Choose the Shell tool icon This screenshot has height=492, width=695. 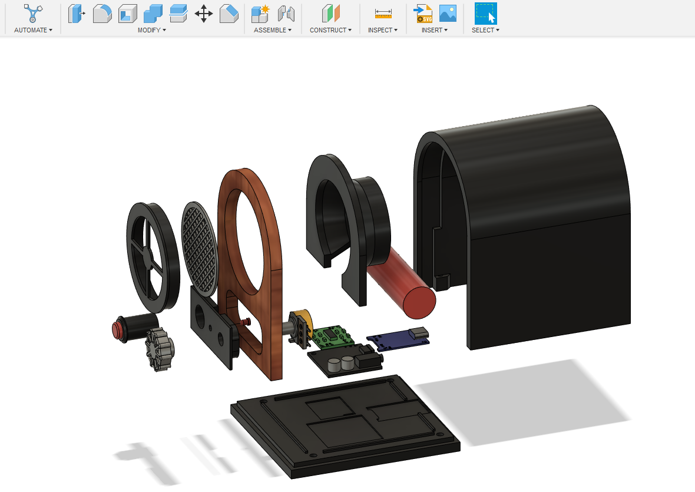[128, 14]
